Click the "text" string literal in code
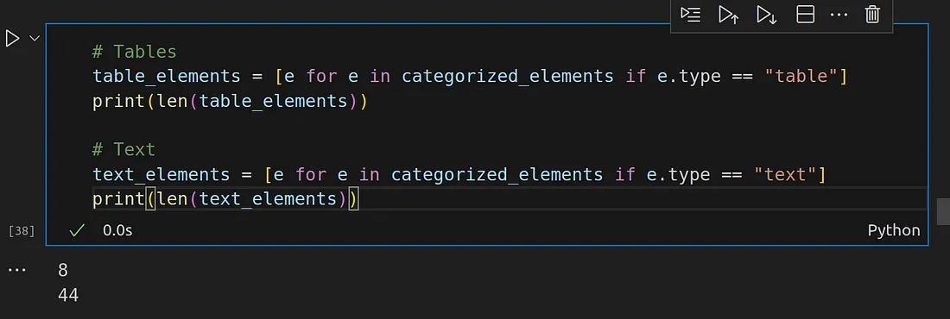Image resolution: width=950 pixels, height=319 pixels. point(784,175)
